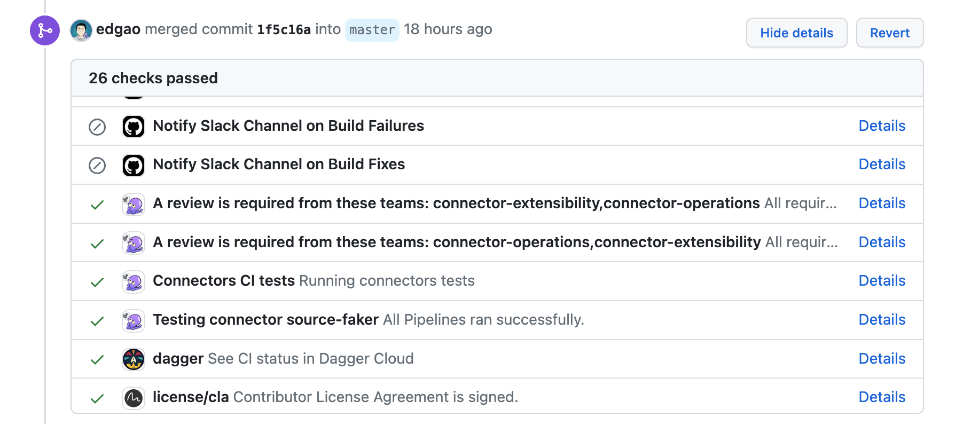Click the green checkmark beside Connectors CI tests
955x424 pixels.
(x=97, y=282)
